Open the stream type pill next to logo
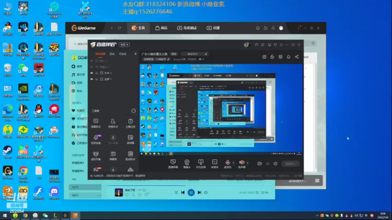The width and height of the screenshot is (392, 220). (x=124, y=44)
